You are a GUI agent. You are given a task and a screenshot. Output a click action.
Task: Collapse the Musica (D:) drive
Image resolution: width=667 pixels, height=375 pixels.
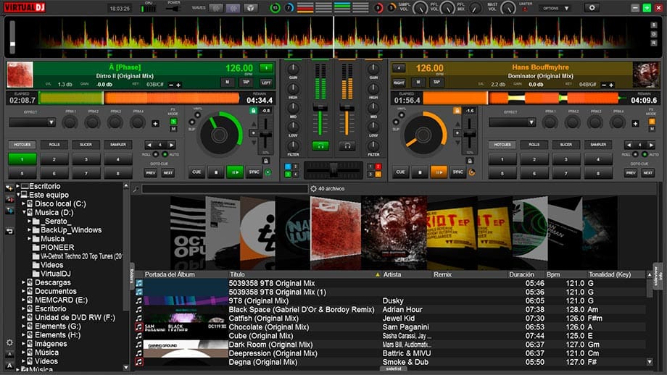click(24, 212)
